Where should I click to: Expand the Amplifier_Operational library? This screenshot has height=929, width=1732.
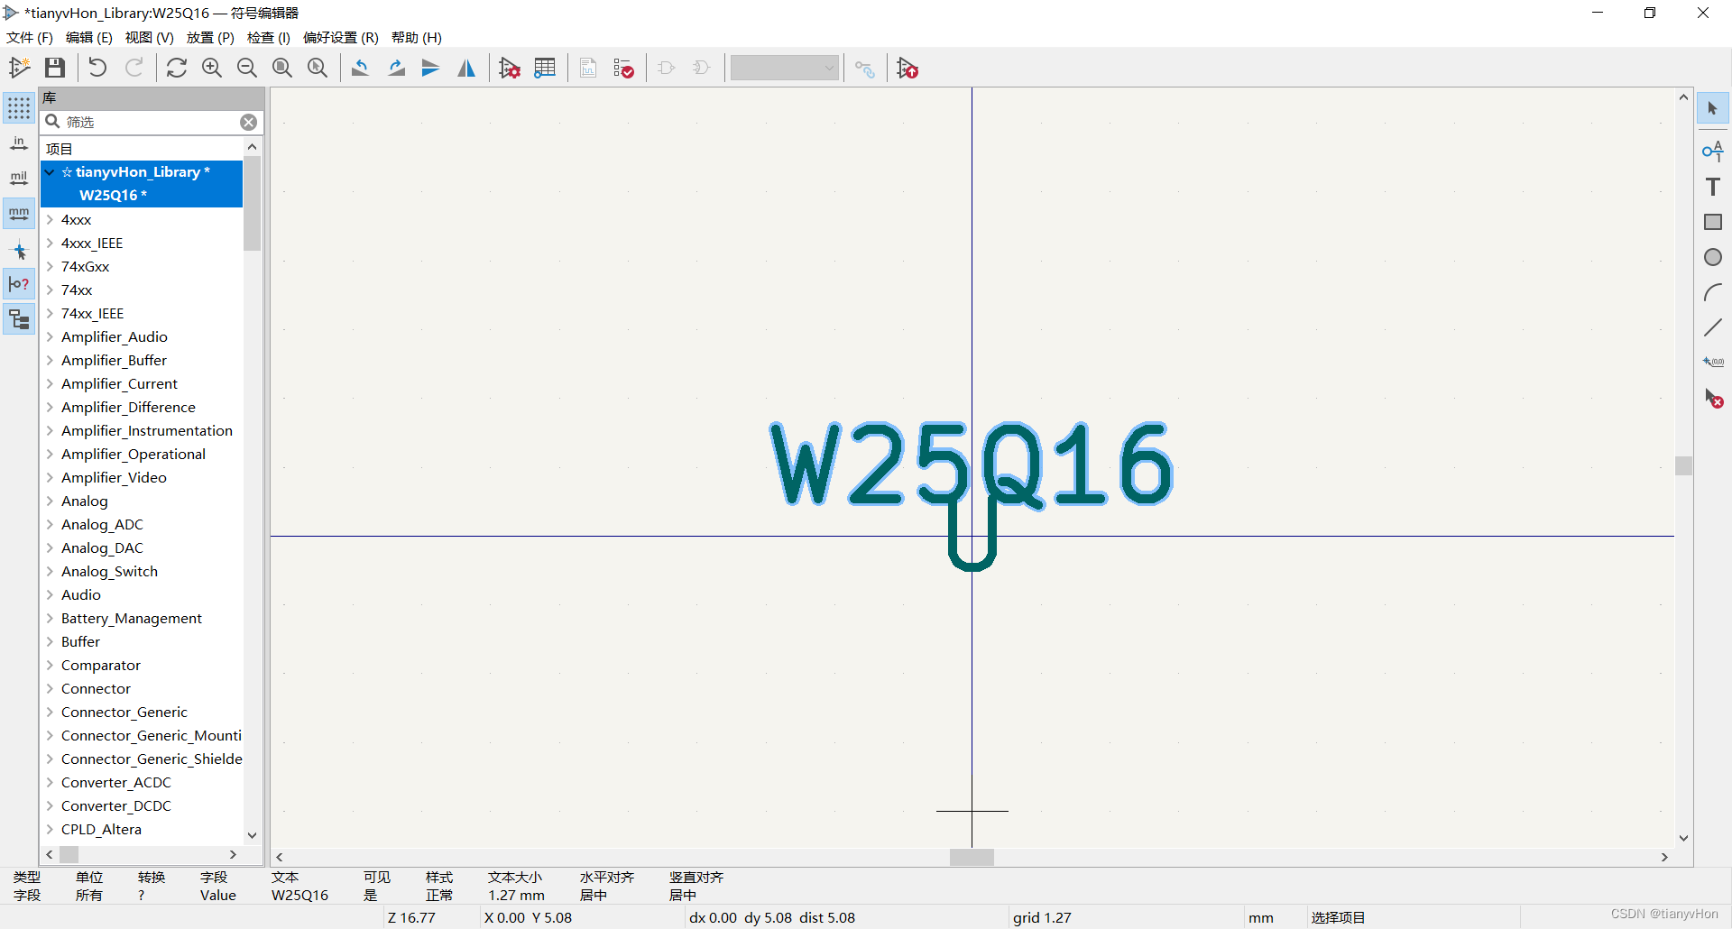(50, 454)
